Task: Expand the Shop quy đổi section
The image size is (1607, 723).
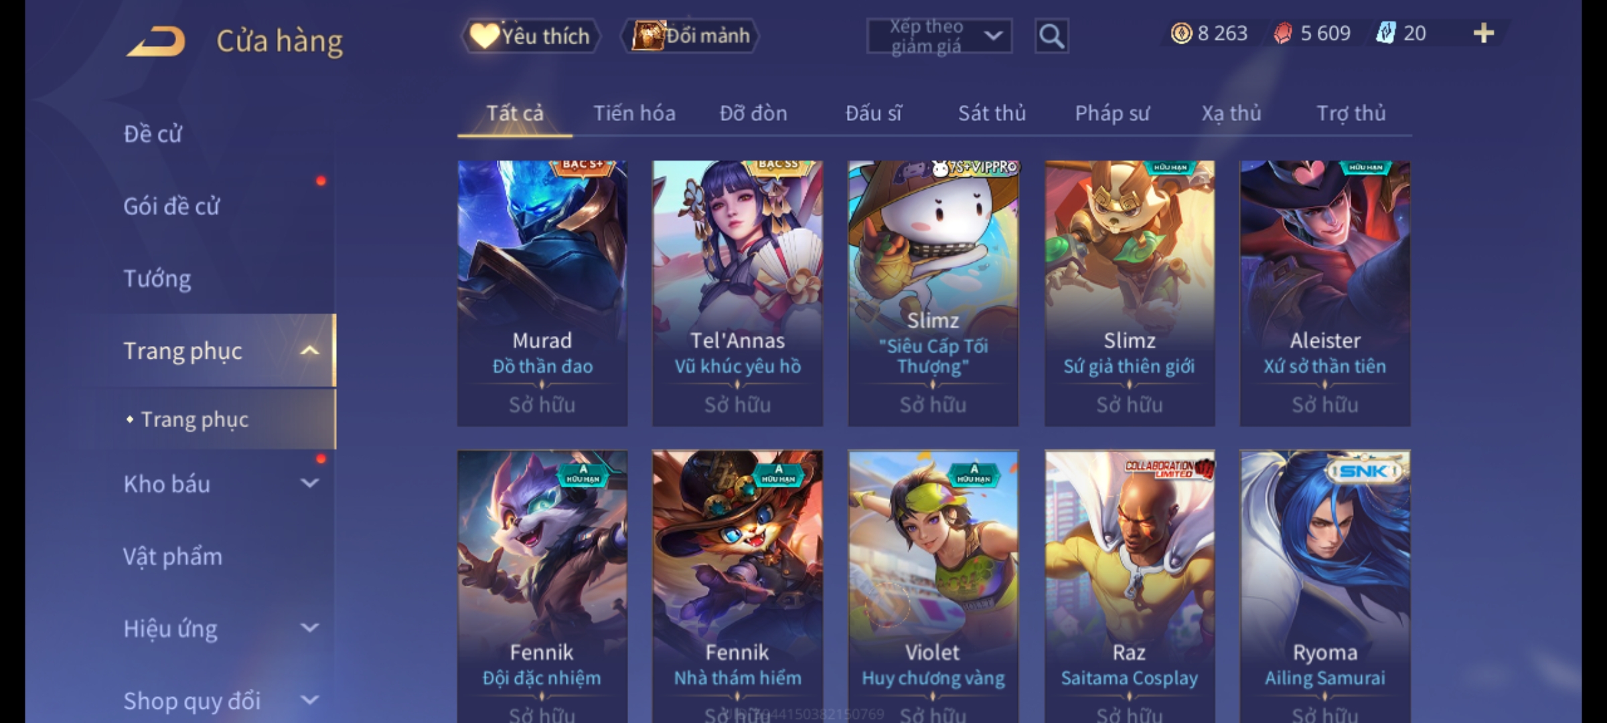Action: click(309, 700)
